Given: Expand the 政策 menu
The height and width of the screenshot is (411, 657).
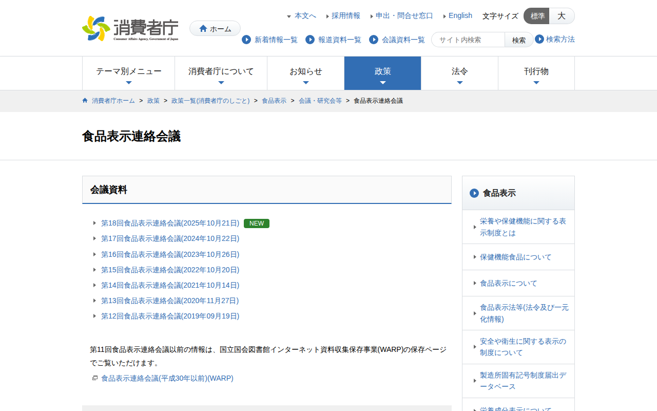Looking at the screenshot, I should pyautogui.click(x=383, y=73).
